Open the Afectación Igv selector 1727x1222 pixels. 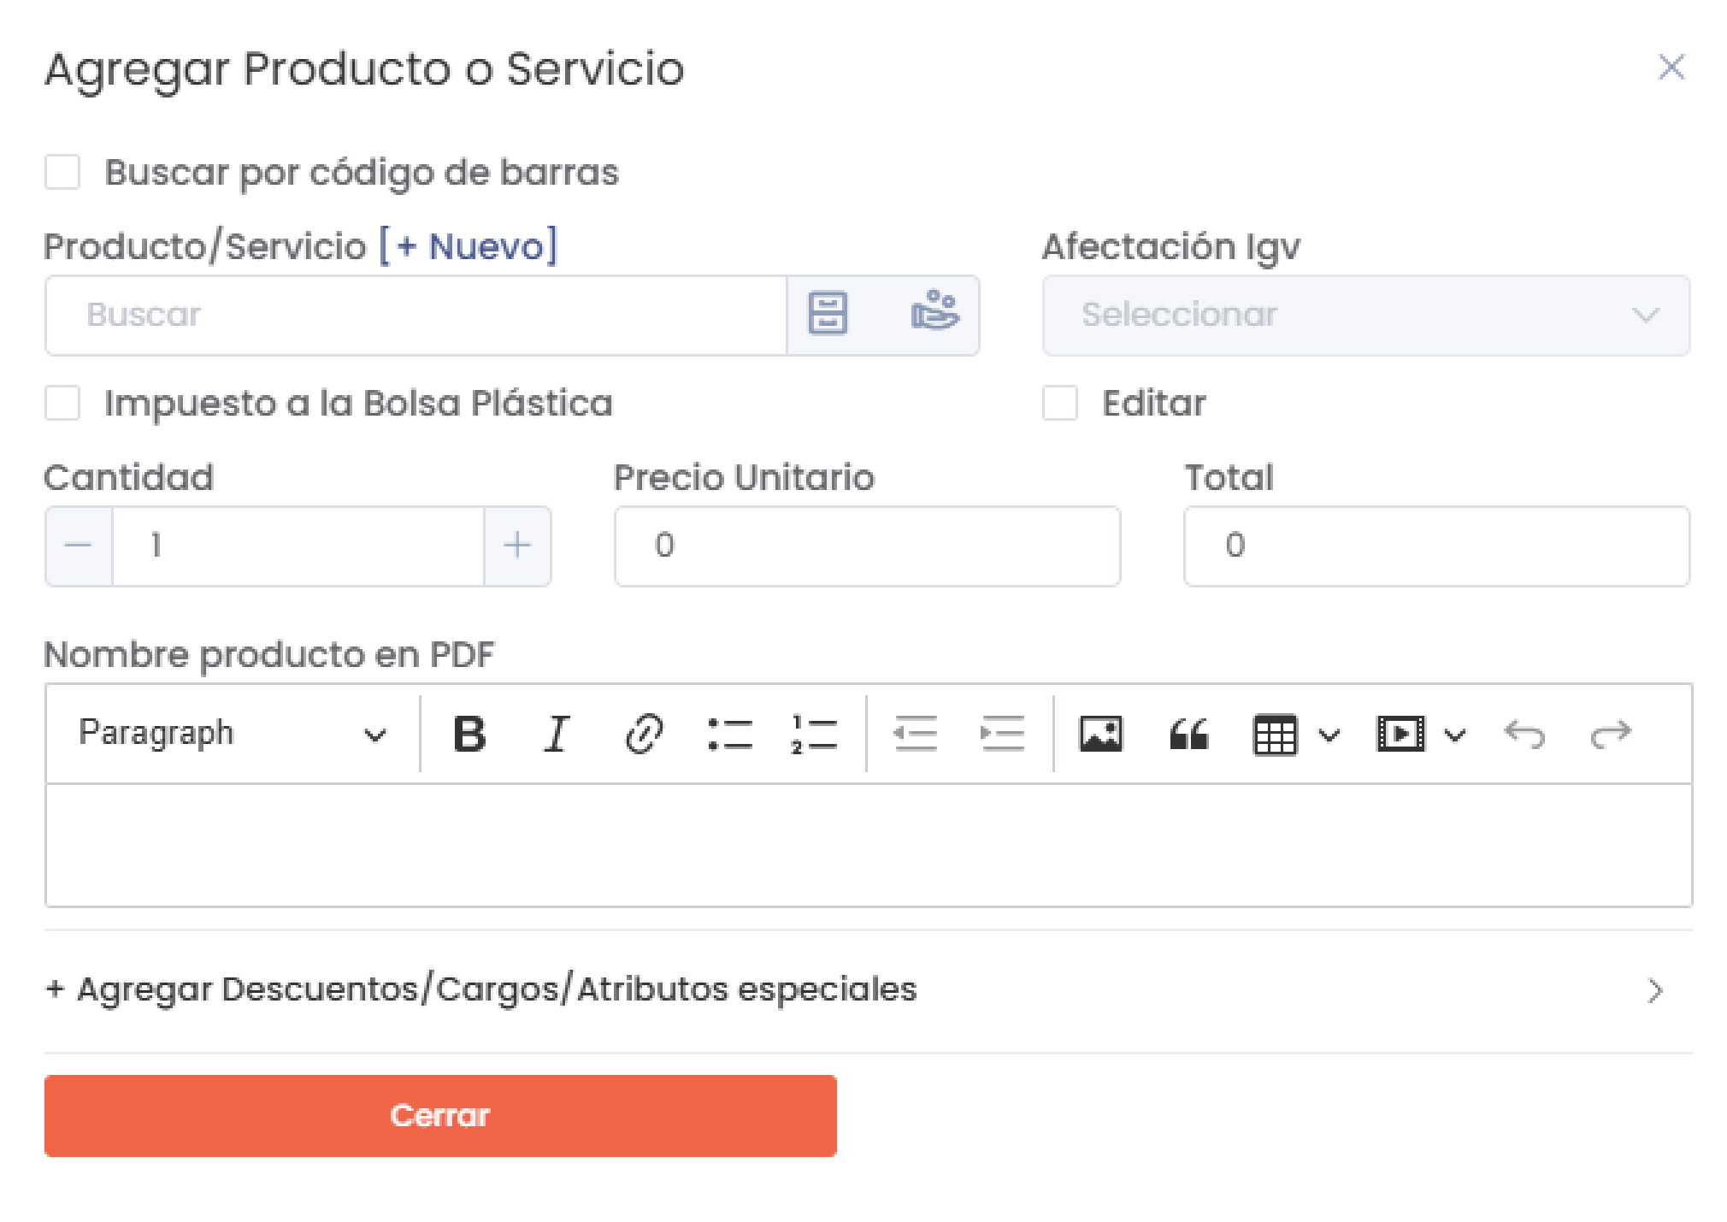click(1365, 315)
